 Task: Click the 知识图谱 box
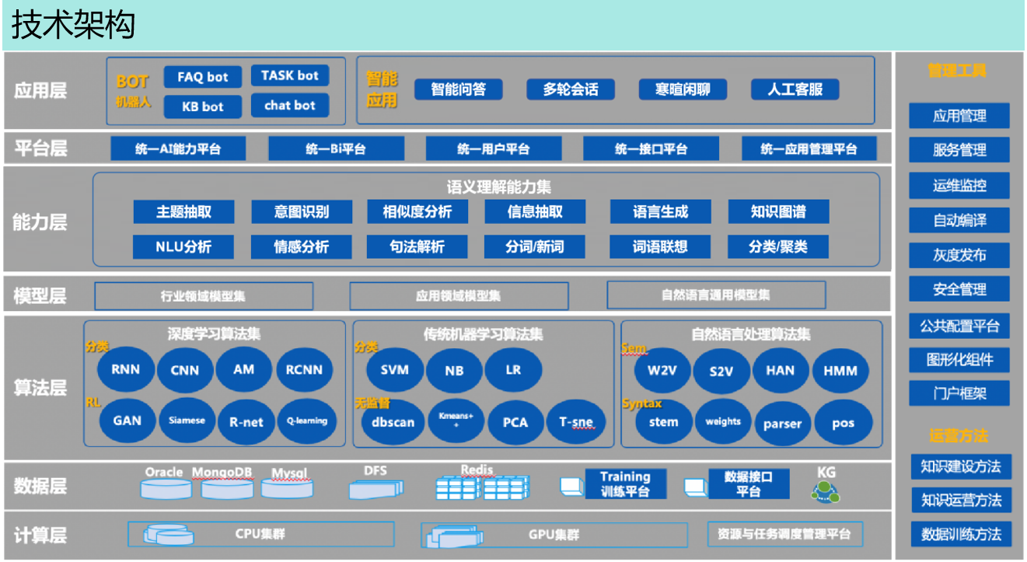[x=778, y=211]
